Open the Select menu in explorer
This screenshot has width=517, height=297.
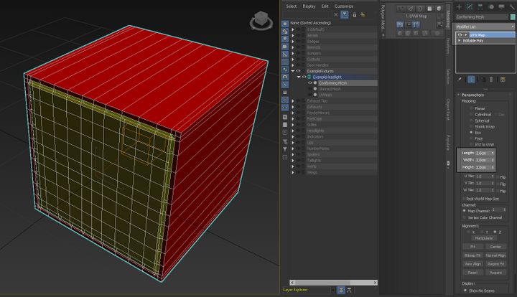[291, 6]
